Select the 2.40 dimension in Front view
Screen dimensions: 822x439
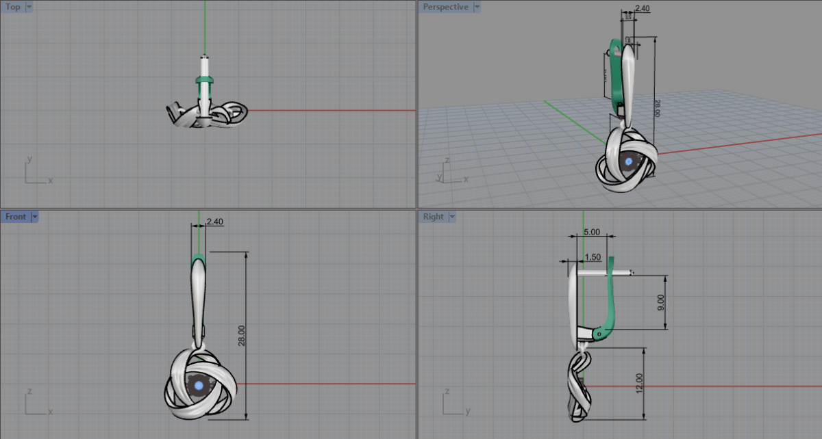(214, 222)
